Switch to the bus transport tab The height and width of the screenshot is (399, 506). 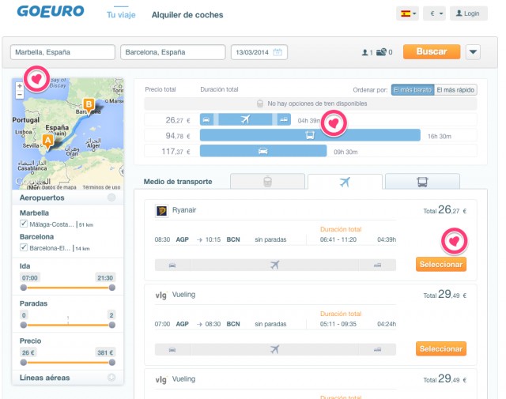tap(422, 181)
